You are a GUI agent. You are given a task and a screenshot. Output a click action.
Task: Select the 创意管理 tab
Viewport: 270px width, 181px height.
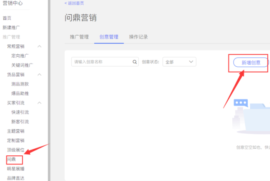tap(109, 37)
